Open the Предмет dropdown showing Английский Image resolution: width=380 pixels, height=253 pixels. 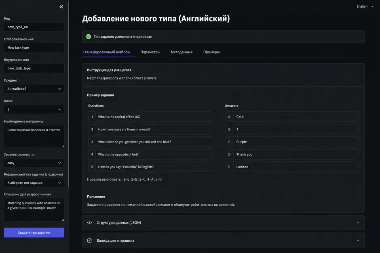(x=34, y=89)
